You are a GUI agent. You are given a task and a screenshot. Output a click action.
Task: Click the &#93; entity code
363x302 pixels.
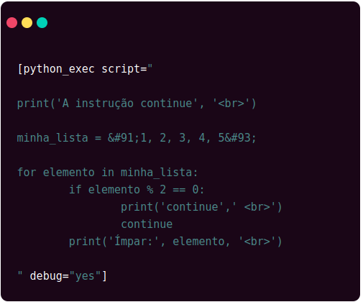[240, 138]
